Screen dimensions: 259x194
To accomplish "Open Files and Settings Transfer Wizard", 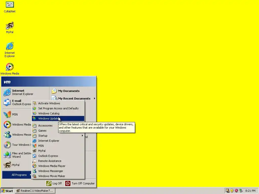I will 17,155.
